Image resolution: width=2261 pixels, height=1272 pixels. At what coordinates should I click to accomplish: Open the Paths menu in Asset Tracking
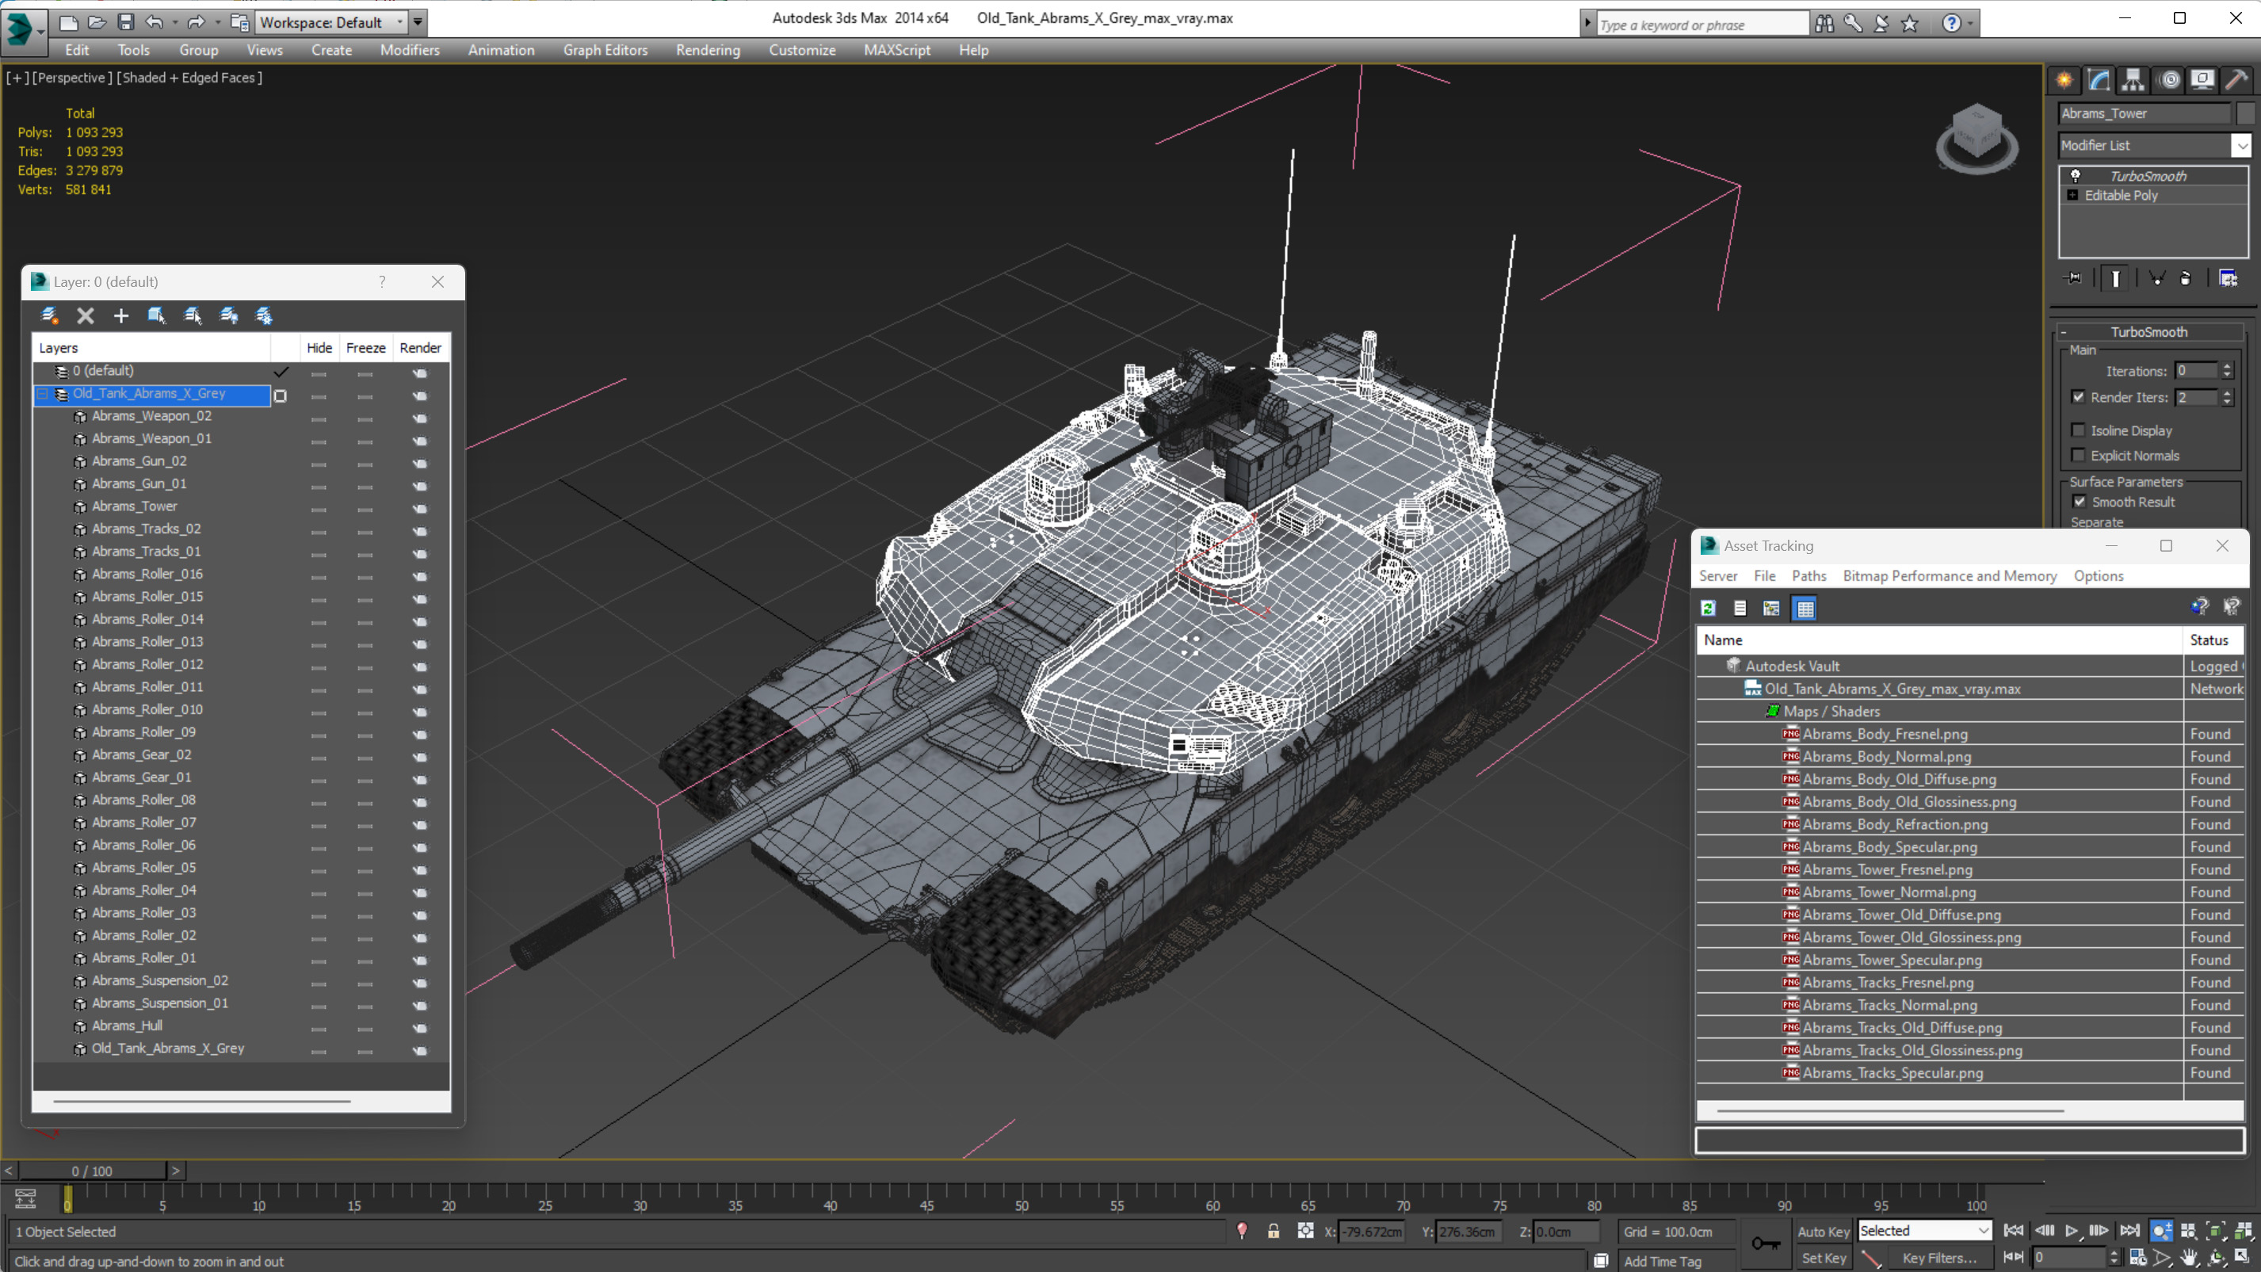(x=1808, y=576)
